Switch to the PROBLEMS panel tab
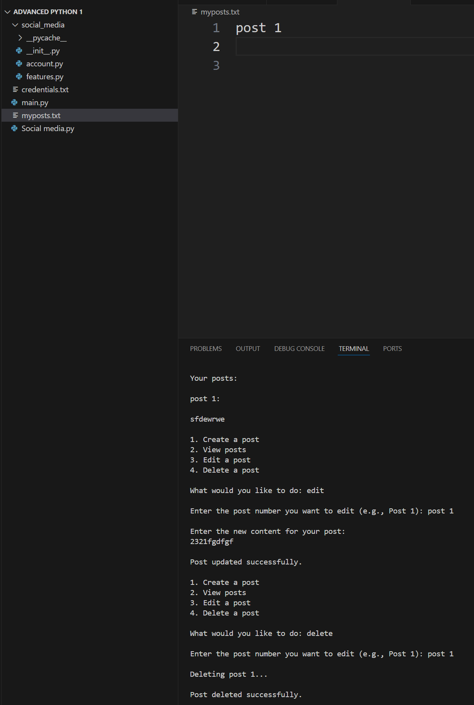The width and height of the screenshot is (474, 705). click(x=206, y=349)
